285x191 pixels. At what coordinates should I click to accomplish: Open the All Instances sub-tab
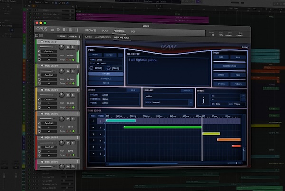coord(103,37)
